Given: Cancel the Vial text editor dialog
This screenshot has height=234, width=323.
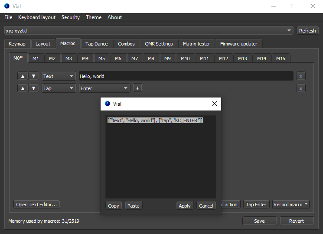Looking at the screenshot, I should point(206,205).
